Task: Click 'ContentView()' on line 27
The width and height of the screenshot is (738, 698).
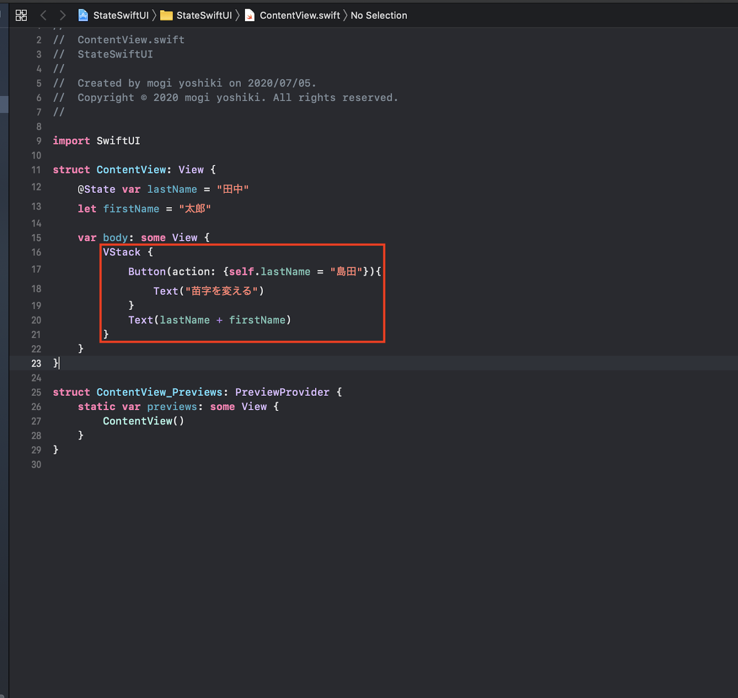Action: (x=143, y=421)
